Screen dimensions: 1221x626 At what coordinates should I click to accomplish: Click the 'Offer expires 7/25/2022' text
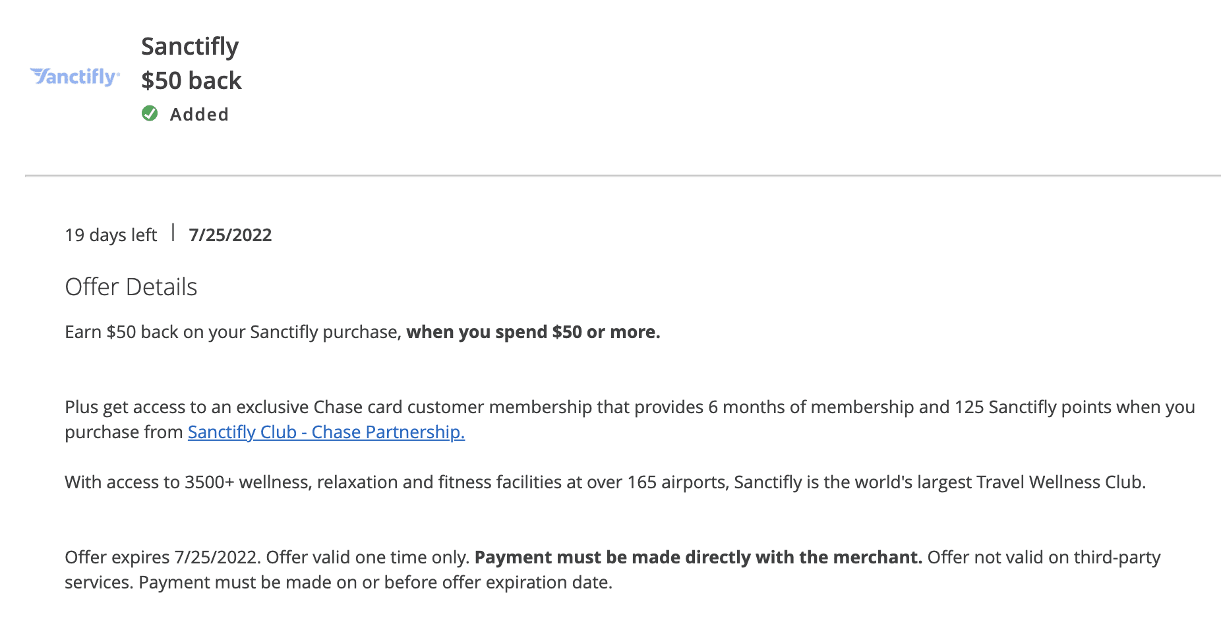tap(163, 557)
